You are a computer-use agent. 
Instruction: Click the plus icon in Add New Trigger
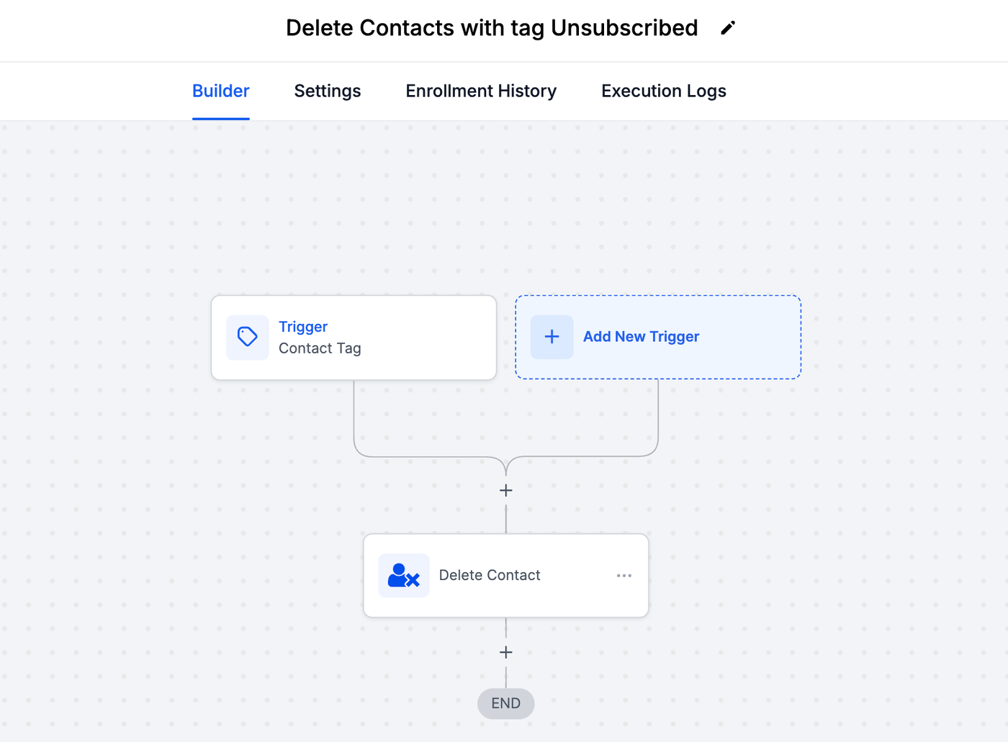coord(552,337)
